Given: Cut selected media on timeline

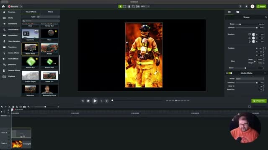Looking at the screenshot, I should [9, 107].
